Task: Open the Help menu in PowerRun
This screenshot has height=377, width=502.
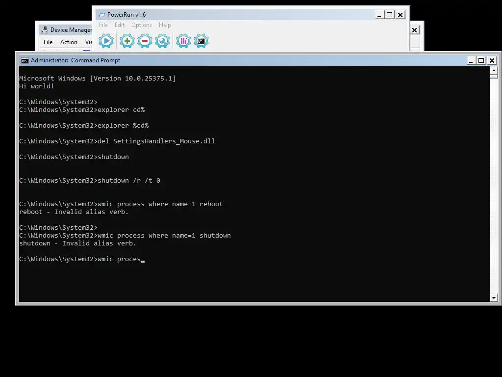Action: pyautogui.click(x=165, y=25)
